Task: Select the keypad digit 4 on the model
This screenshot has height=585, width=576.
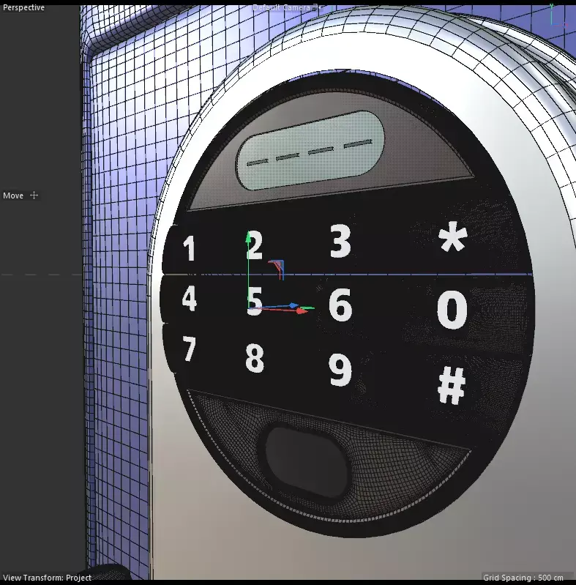Action: tap(189, 298)
